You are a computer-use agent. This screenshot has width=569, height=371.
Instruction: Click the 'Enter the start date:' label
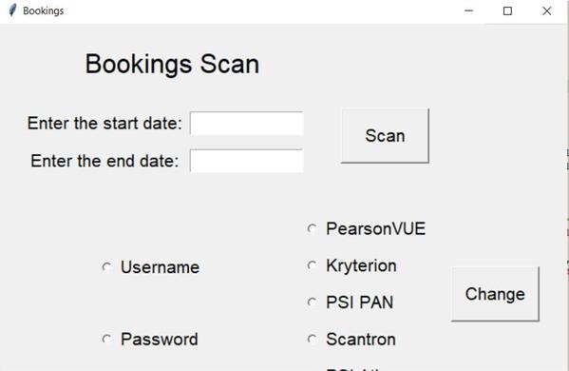pyautogui.click(x=104, y=123)
